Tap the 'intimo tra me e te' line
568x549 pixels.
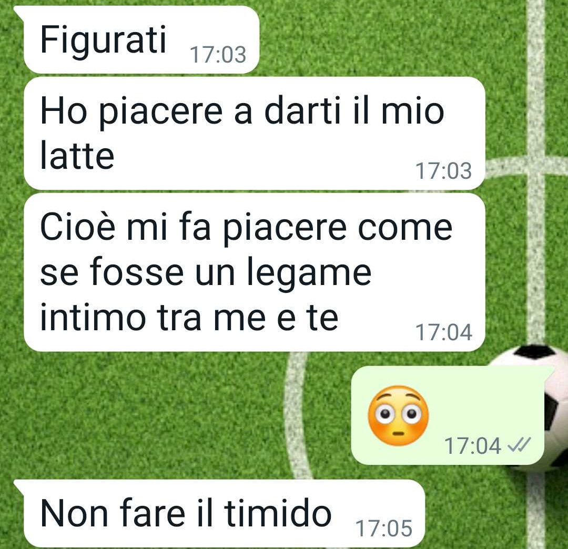(189, 317)
